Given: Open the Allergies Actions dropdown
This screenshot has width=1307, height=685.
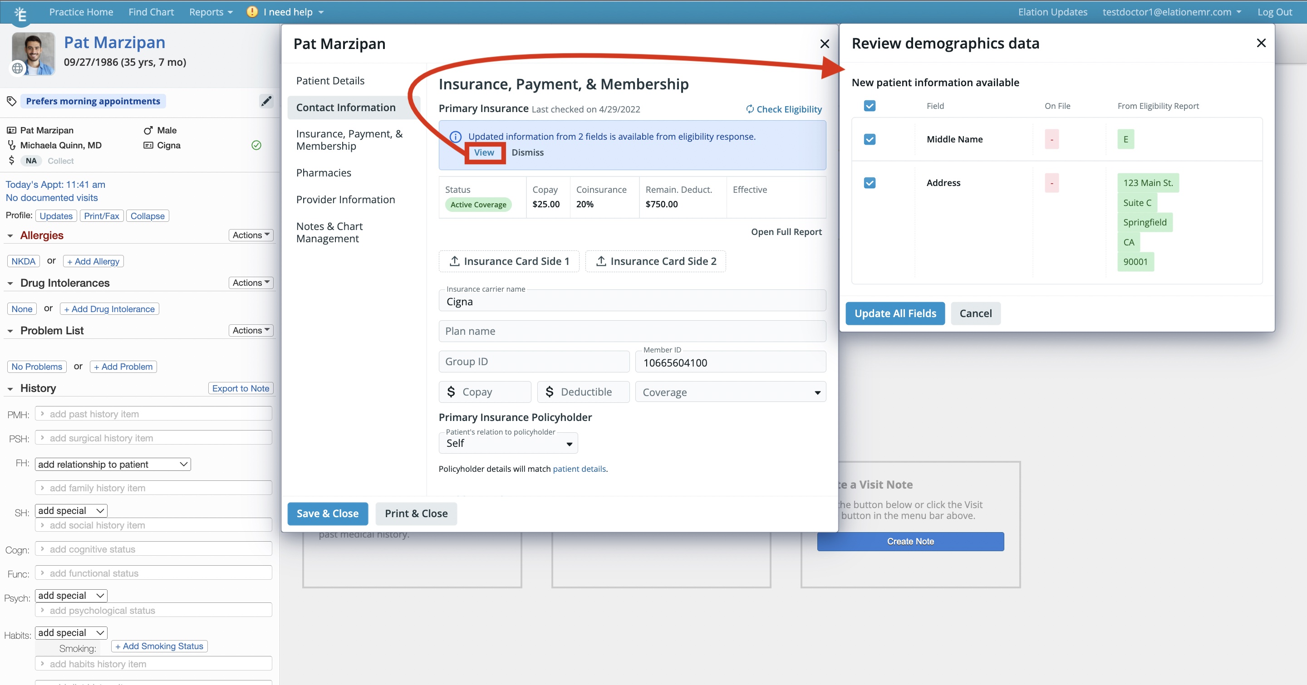Looking at the screenshot, I should point(251,235).
